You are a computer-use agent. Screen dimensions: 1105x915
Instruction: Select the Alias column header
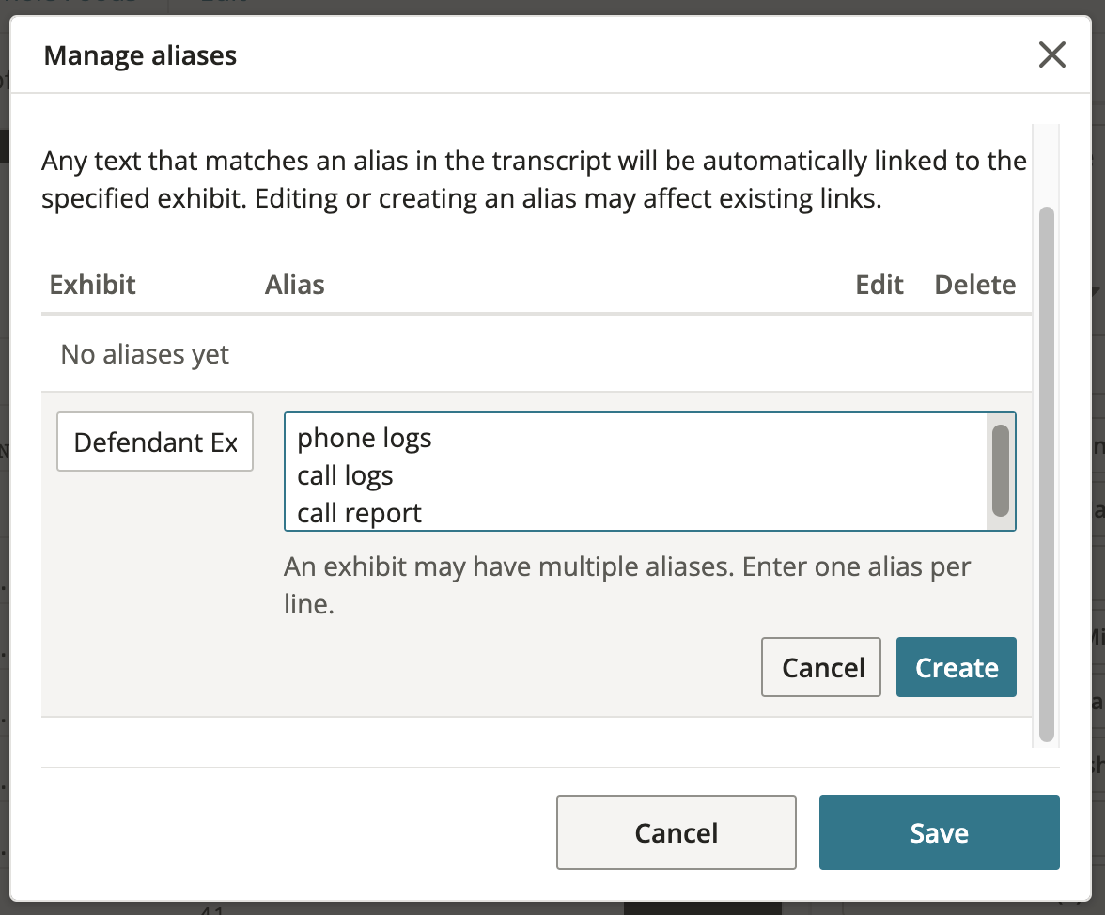click(x=295, y=285)
